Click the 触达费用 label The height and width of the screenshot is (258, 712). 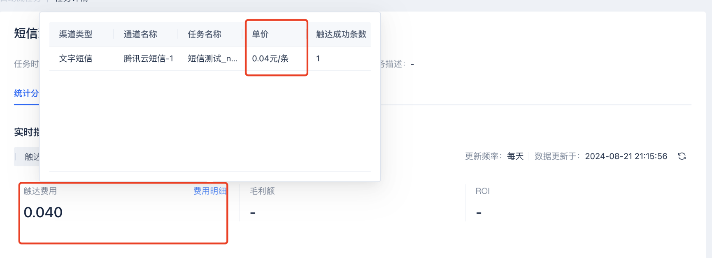40,191
